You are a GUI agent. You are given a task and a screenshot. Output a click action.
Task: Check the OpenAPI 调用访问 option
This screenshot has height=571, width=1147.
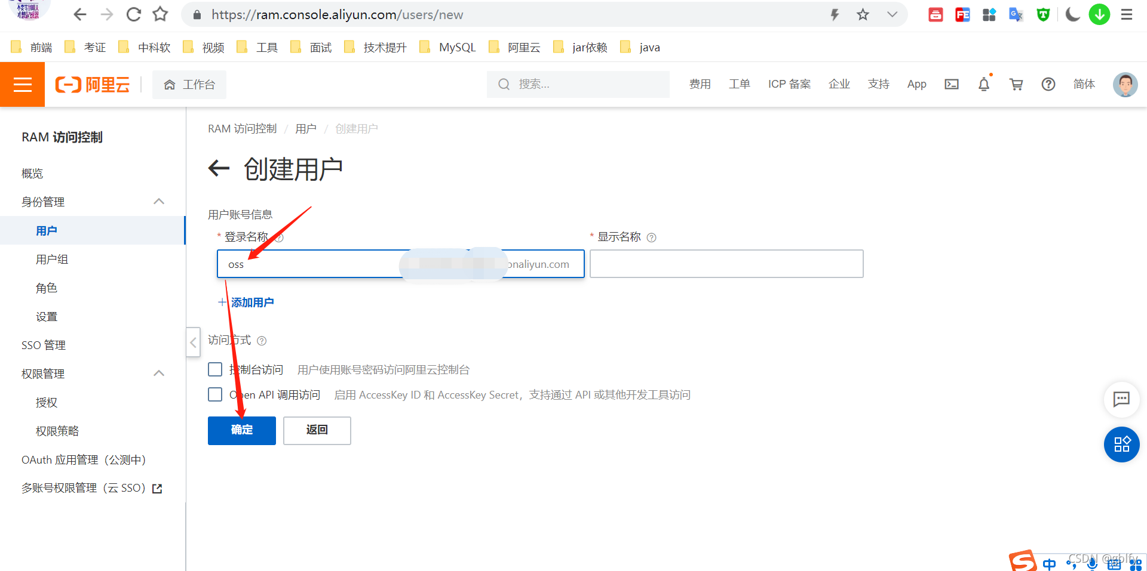coord(215,394)
